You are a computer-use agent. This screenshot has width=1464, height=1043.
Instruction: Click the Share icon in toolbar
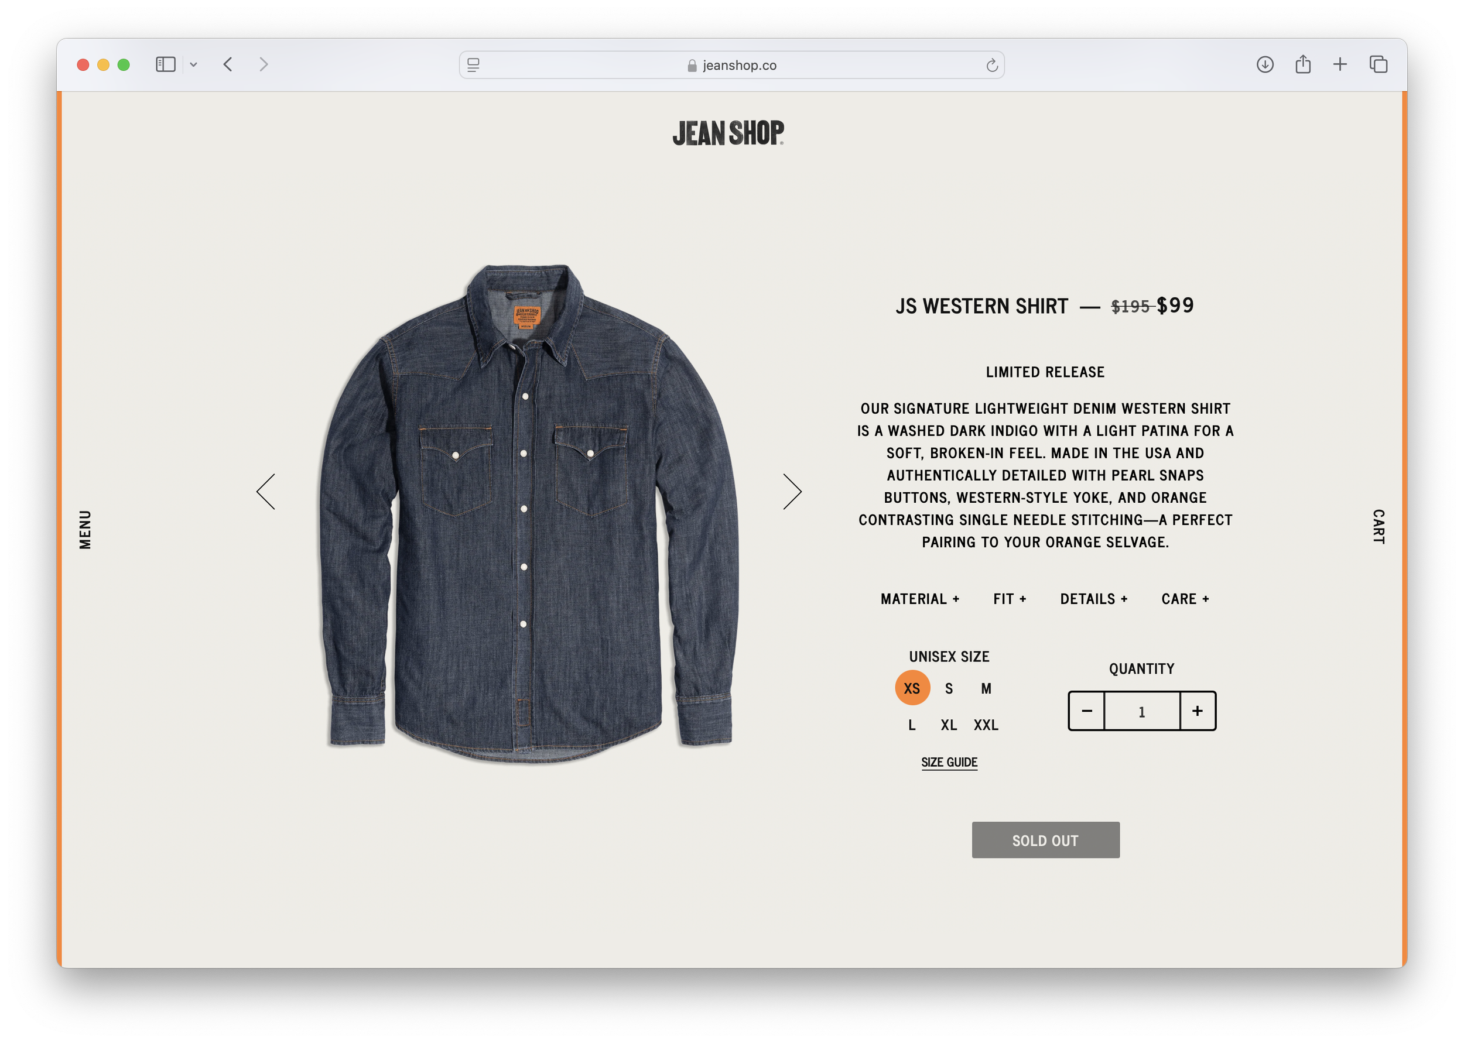click(x=1303, y=64)
